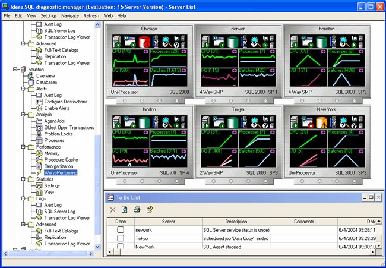Click the magnifier query icon on denver panel

[257, 42]
